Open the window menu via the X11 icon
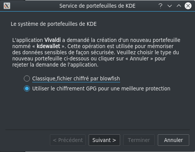The width and height of the screenshot is (195, 152). (x=7, y=6)
